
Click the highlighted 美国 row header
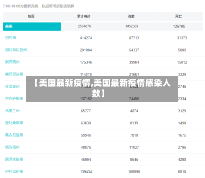coord(32,26)
